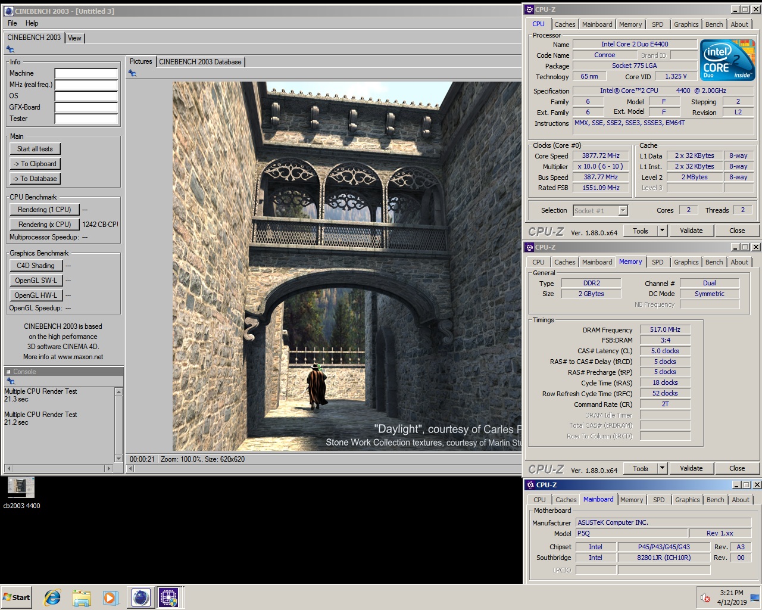Open the Caches tab in the top CPU-Z window

click(x=564, y=24)
